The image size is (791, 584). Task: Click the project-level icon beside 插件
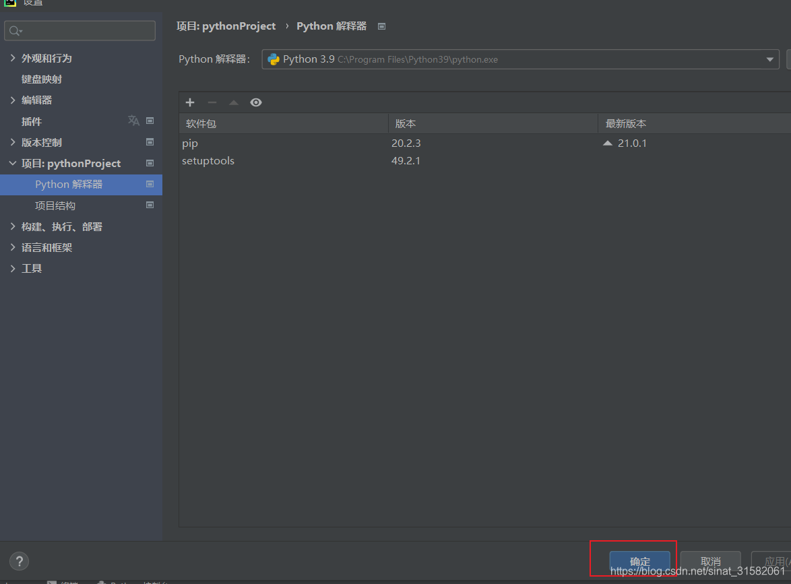150,121
